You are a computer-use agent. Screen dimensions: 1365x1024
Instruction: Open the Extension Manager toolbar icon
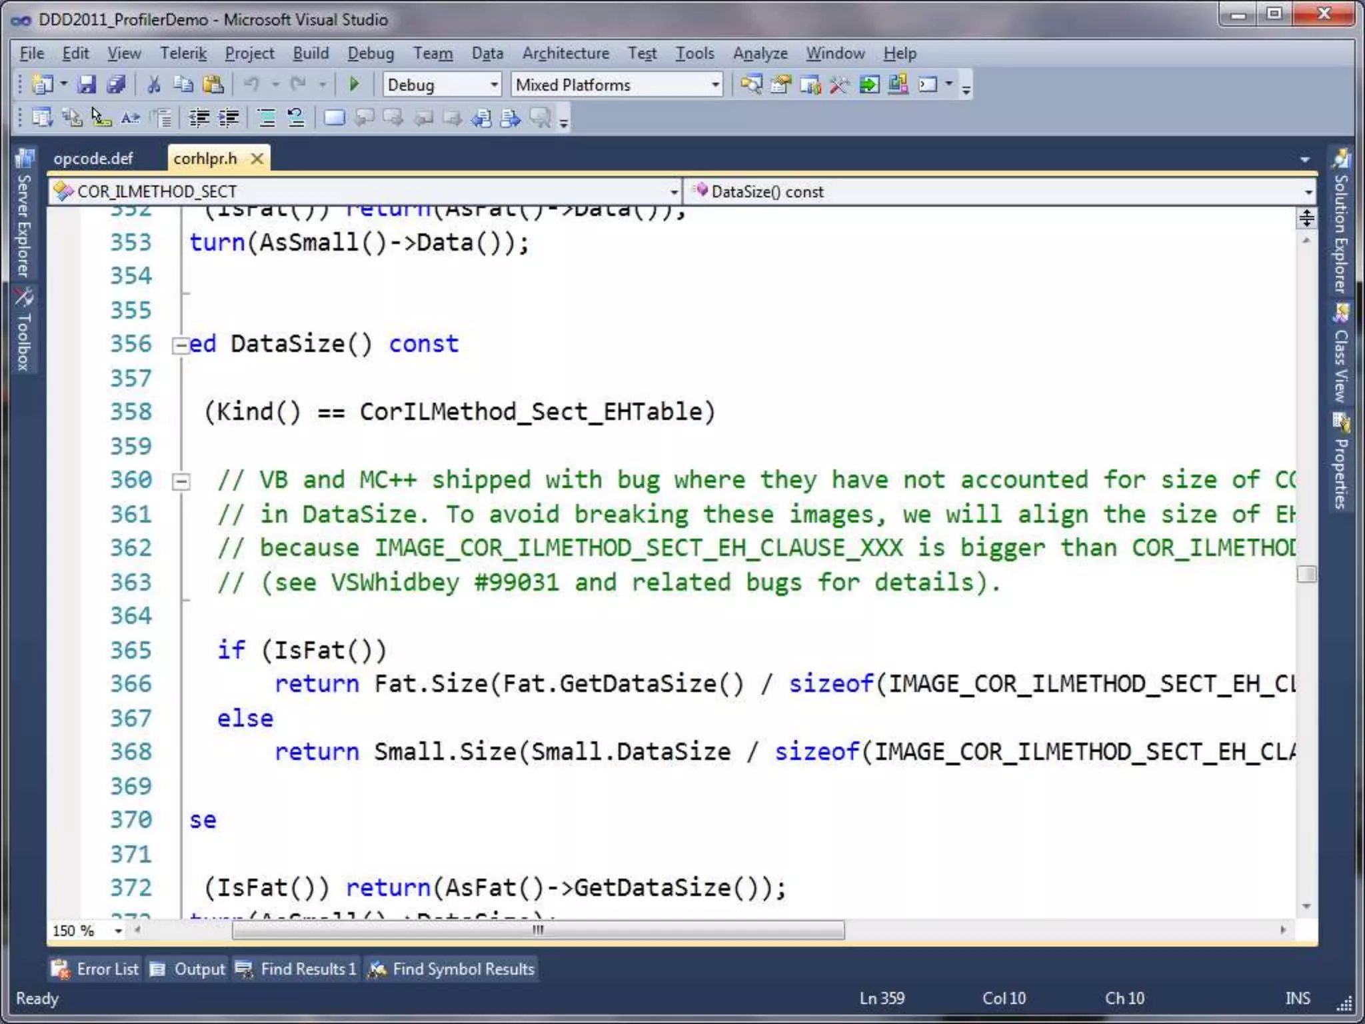[x=898, y=85]
